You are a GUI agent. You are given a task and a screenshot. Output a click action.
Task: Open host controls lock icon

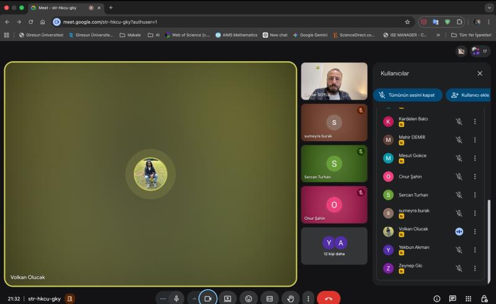tap(484, 298)
